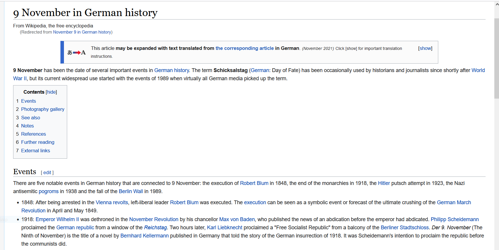
Task: Open the German republic link
Action: 75,228
